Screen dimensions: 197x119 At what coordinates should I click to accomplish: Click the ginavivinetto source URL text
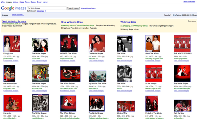tap(9, 59)
